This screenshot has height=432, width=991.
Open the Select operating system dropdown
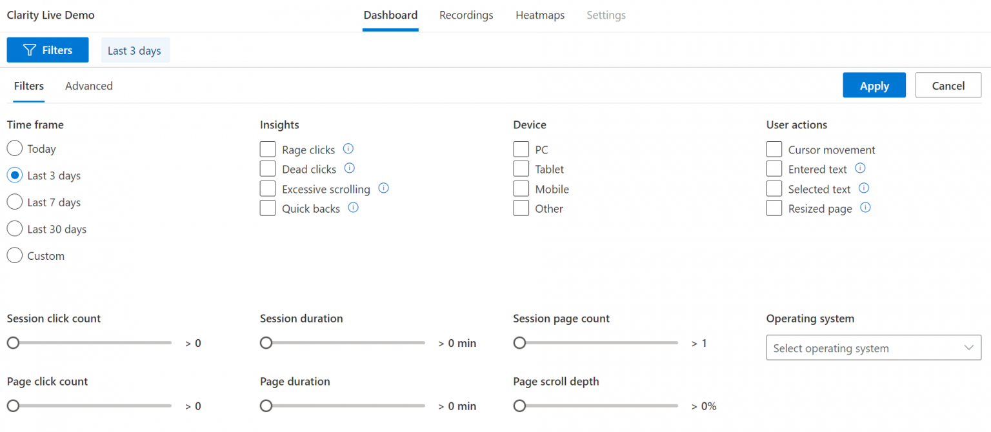click(x=873, y=348)
